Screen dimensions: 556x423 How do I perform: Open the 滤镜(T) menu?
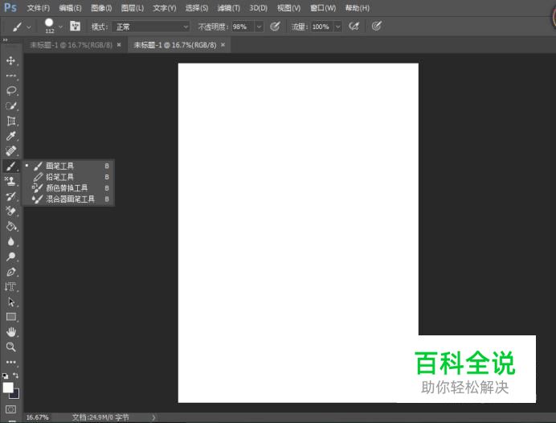point(229,8)
